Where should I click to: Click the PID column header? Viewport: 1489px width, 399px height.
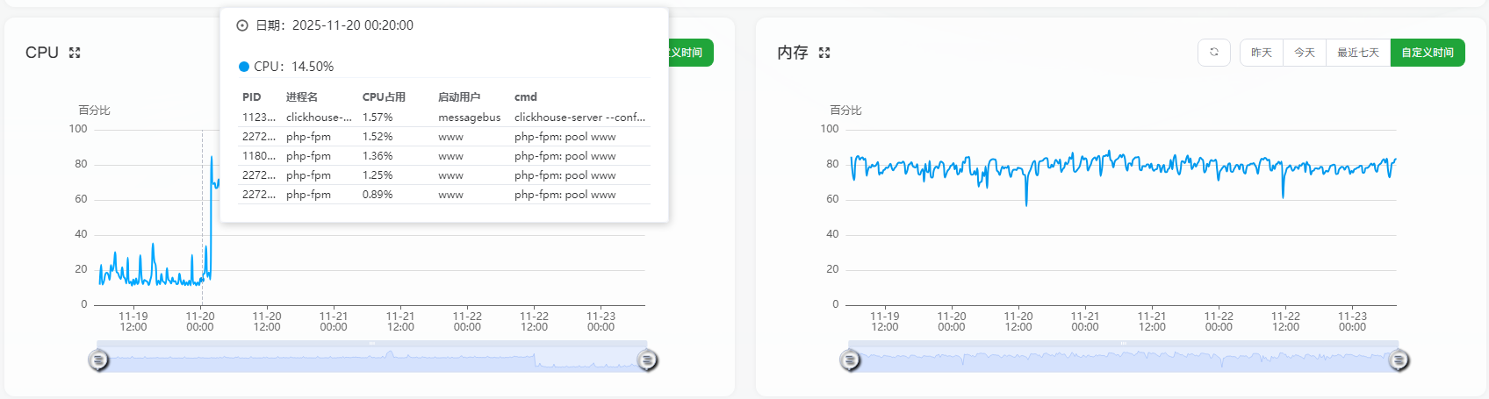252,97
